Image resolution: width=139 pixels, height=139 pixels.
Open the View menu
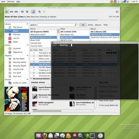3,2
